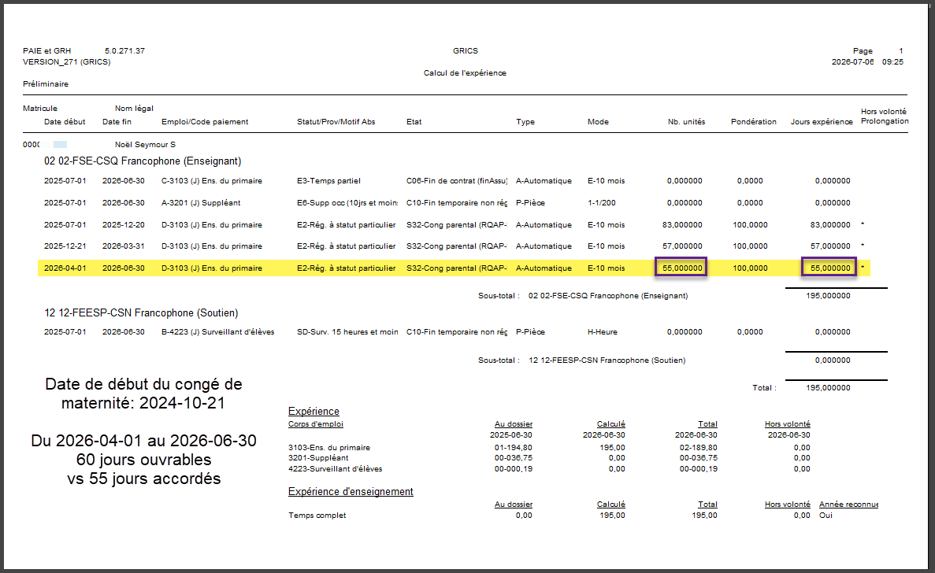Click the report time 09:25
The image size is (935, 573).
(892, 62)
